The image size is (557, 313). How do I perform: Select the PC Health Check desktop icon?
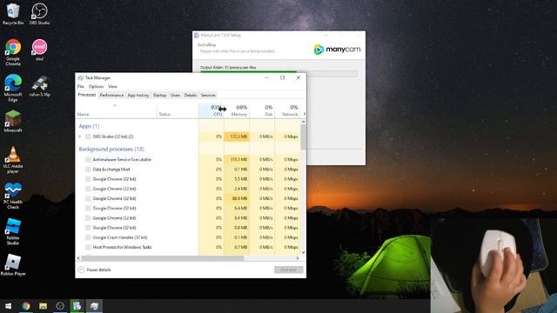(13, 196)
